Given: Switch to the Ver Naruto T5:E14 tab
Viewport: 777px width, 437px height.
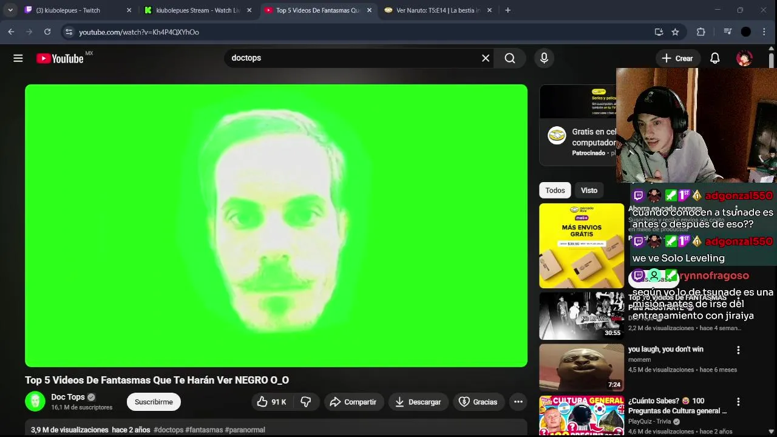Looking at the screenshot, I should click(438, 10).
